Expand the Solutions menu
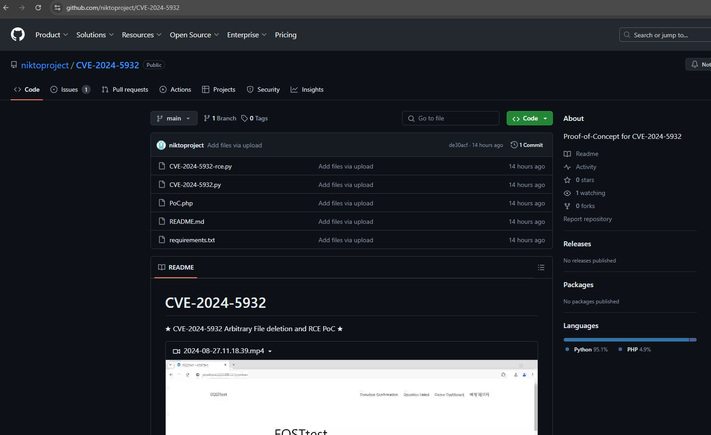Viewport: 711px width, 435px height. click(95, 35)
